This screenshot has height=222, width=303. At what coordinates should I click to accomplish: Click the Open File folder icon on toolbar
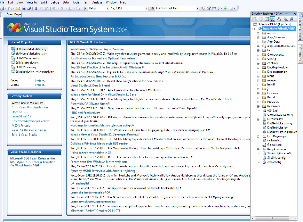(18, 8)
